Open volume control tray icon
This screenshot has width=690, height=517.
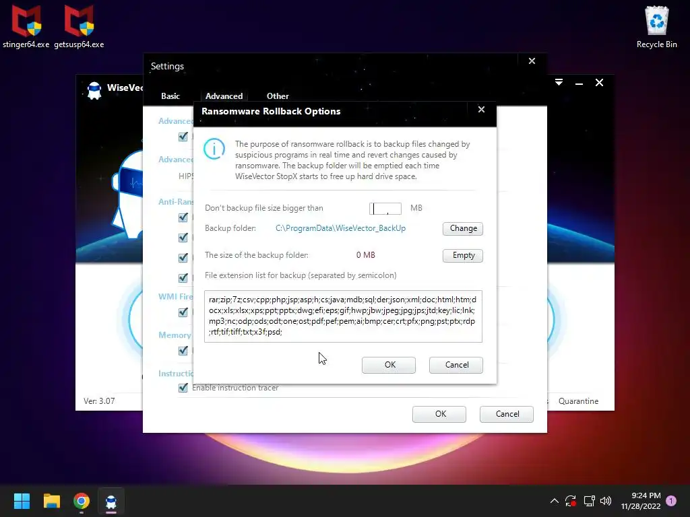[x=606, y=501]
